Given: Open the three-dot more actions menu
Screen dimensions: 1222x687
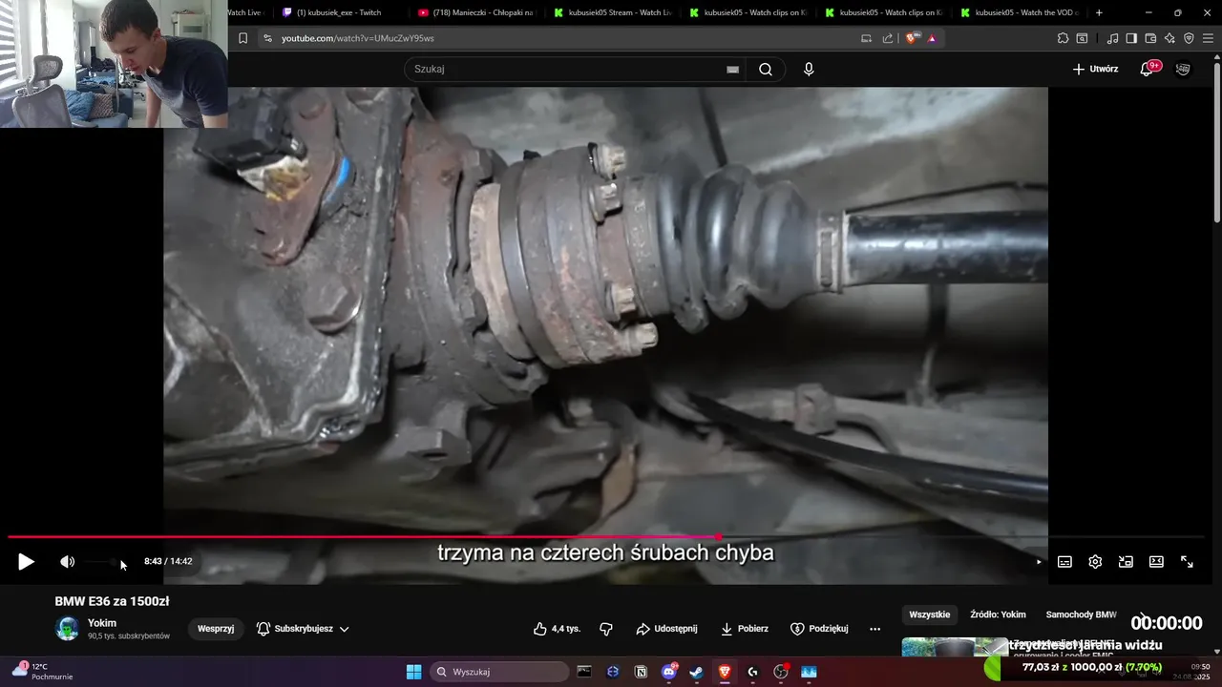Looking at the screenshot, I should 874,629.
